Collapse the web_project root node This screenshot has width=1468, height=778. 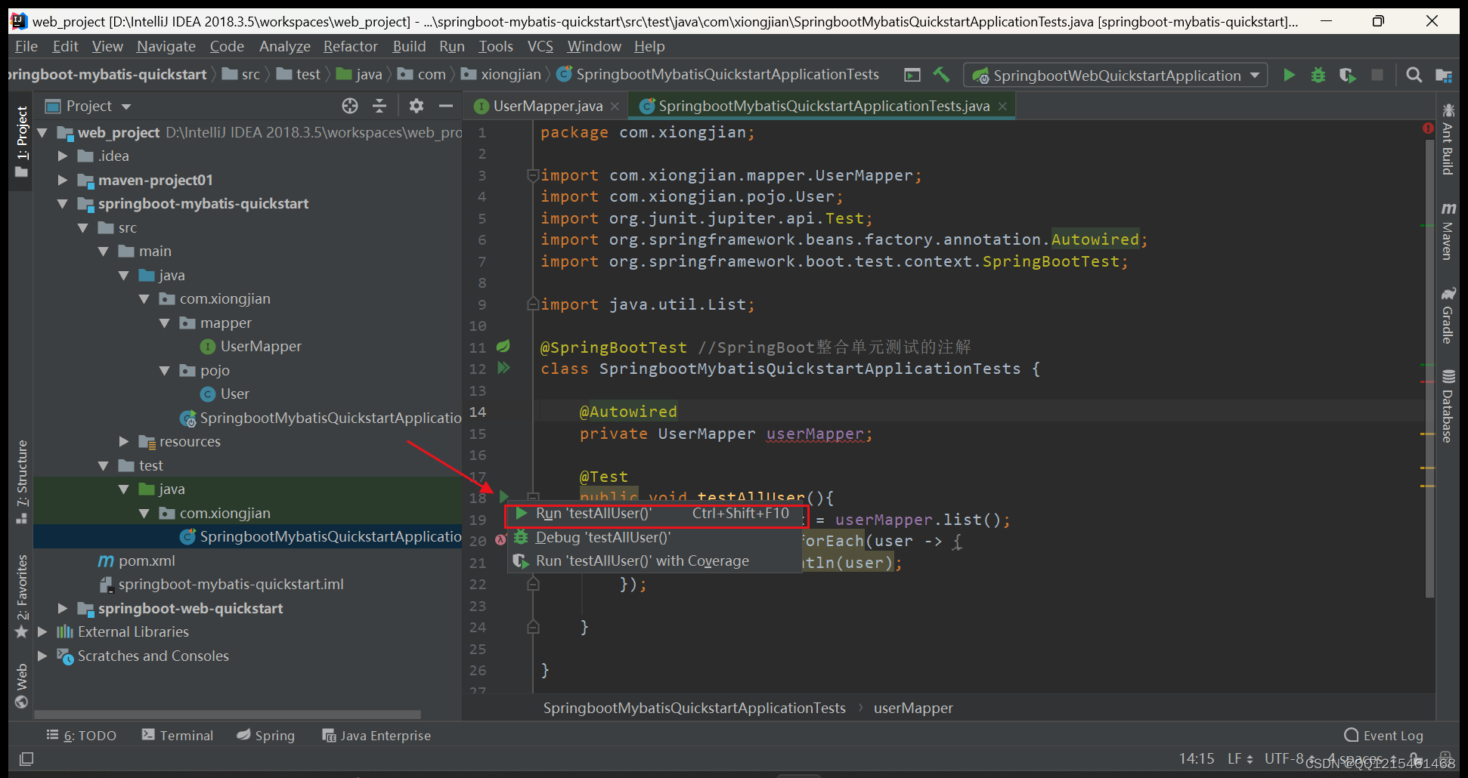pos(42,133)
